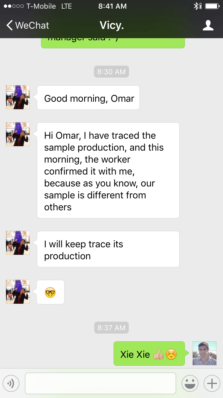Select the "Good morning, Omar" message bubble
The height and width of the screenshot is (398, 223).
89,98
